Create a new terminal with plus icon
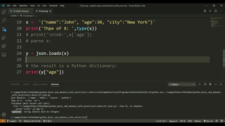225x126 pixels. point(200,84)
